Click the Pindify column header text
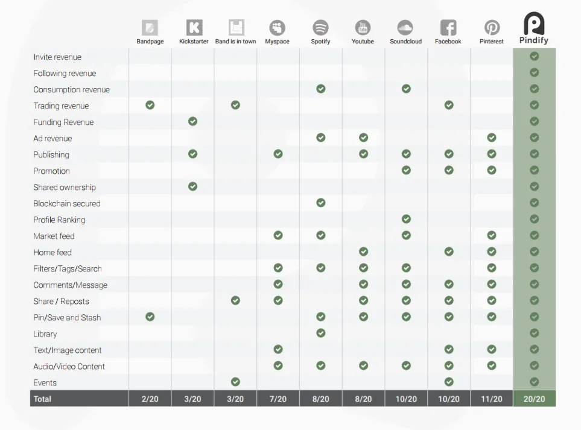This screenshot has height=430, width=581. (534, 40)
